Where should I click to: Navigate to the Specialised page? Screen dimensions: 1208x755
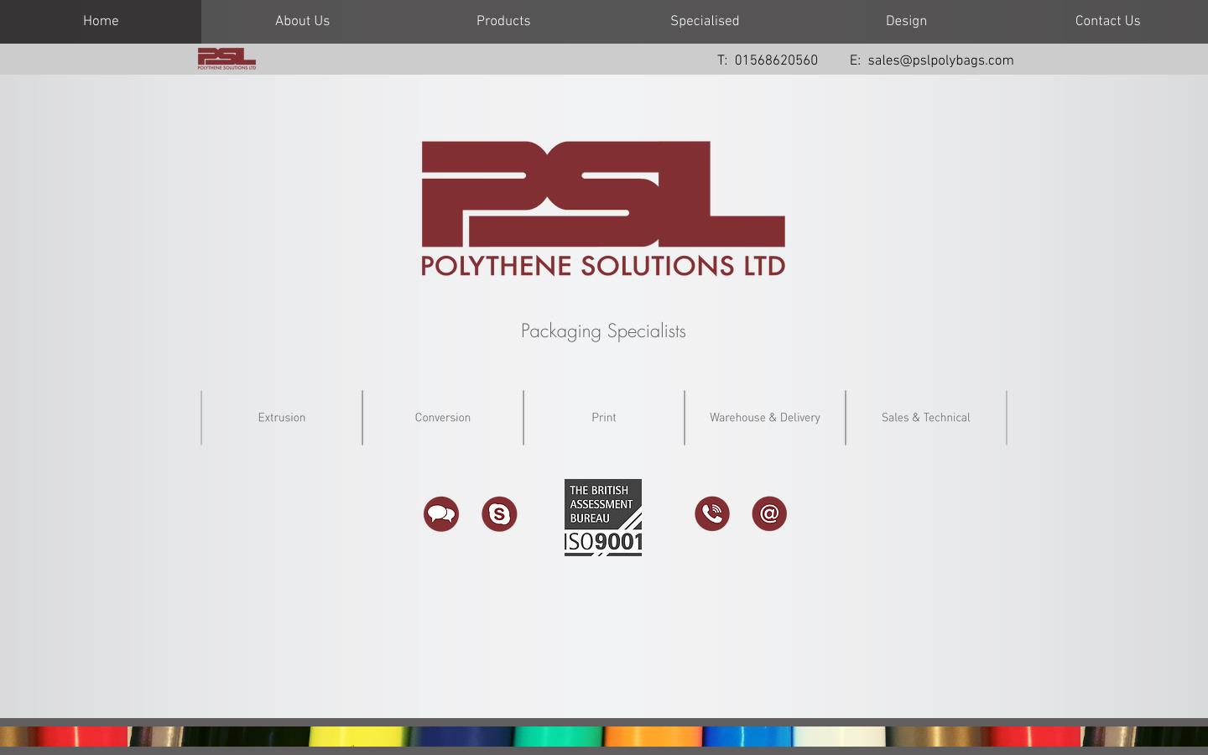pos(704,21)
